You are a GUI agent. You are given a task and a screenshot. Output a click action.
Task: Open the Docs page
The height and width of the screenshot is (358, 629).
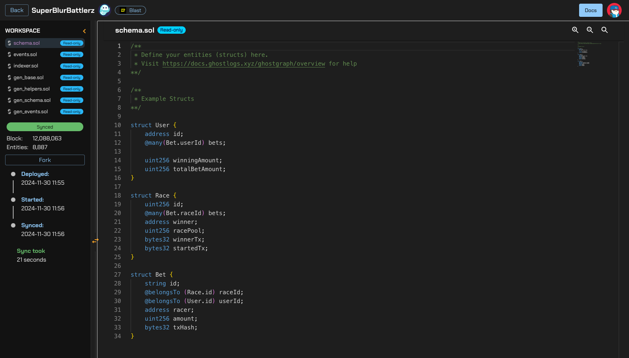pos(590,10)
